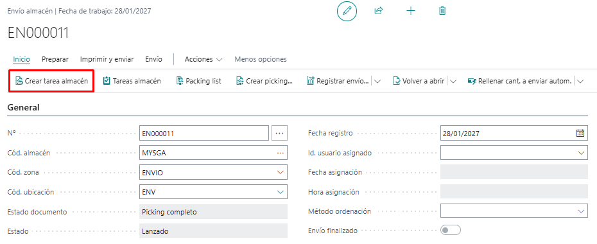597x244 pixels.
Task: Open Imprimir y enviar tab
Action: point(107,59)
